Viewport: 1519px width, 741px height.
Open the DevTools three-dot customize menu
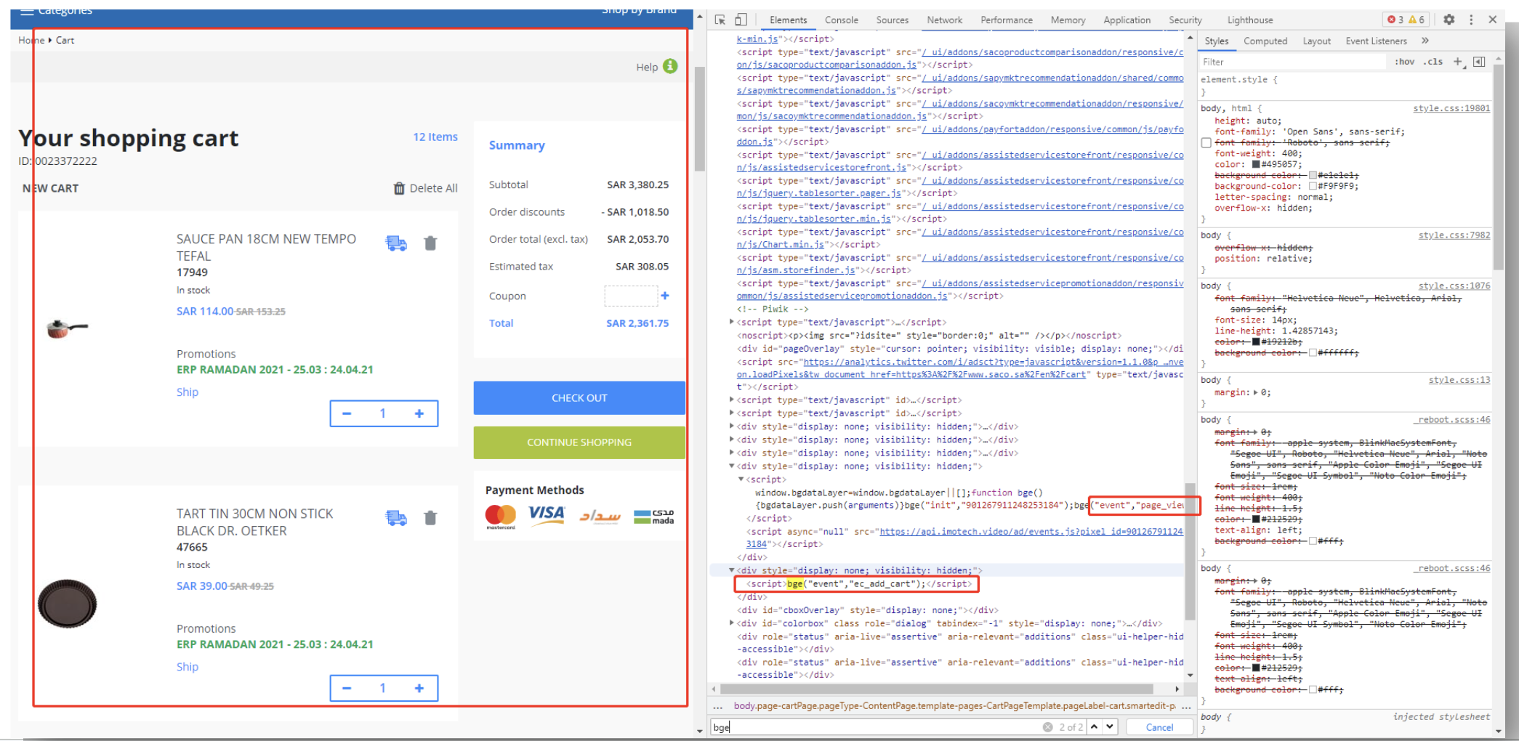1471,20
